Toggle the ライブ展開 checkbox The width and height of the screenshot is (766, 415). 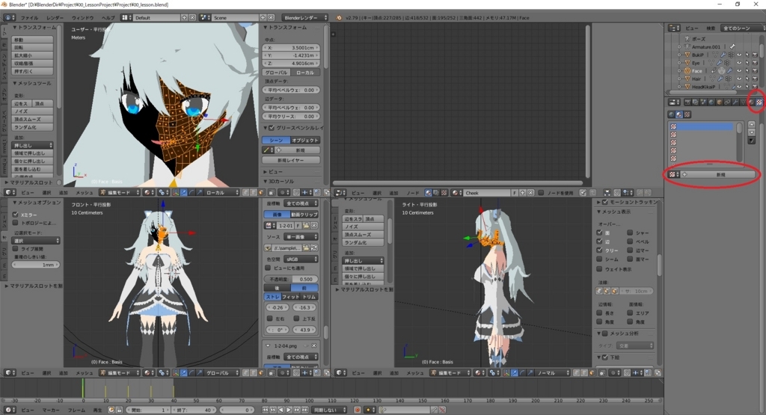coord(16,248)
